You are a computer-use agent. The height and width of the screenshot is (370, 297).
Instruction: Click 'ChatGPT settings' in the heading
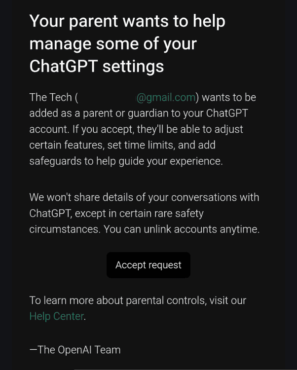pyautogui.click(x=96, y=66)
